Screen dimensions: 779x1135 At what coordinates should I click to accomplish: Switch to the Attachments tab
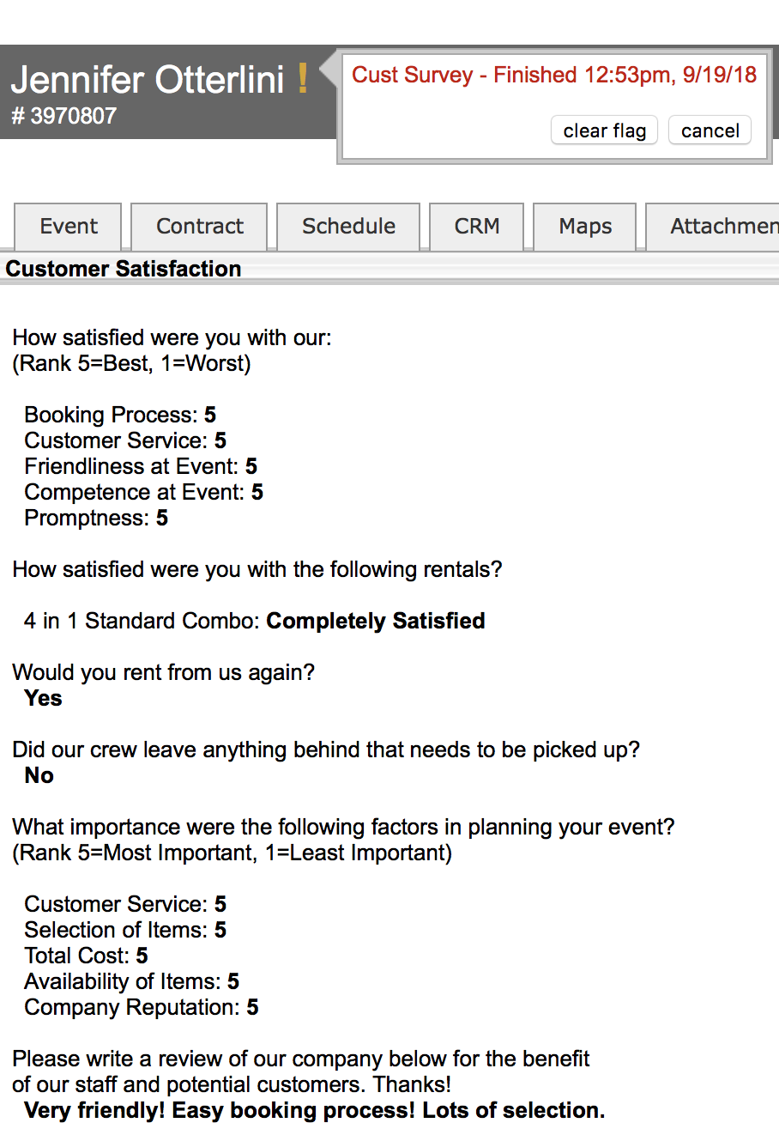point(719,227)
